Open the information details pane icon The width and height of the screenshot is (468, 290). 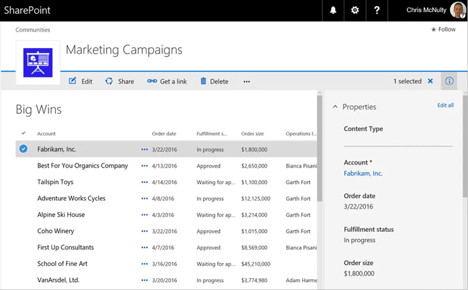tap(449, 81)
